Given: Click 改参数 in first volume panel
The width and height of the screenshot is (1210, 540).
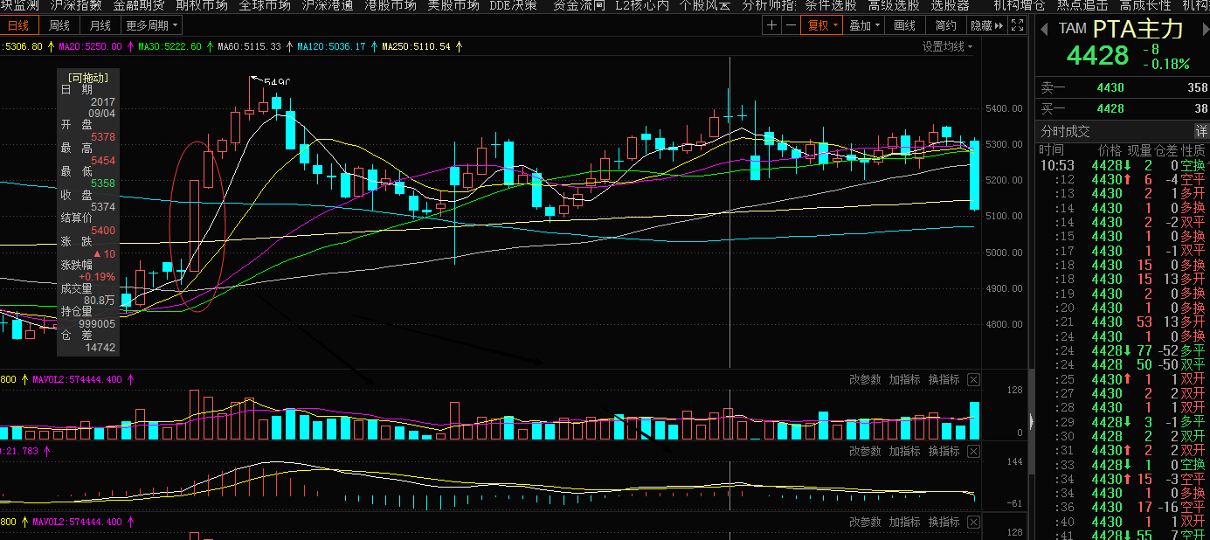Looking at the screenshot, I should click(865, 379).
